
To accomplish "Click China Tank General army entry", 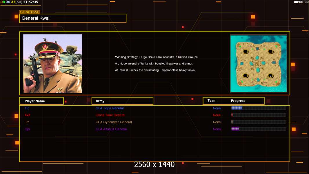I will (x=110, y=115).
